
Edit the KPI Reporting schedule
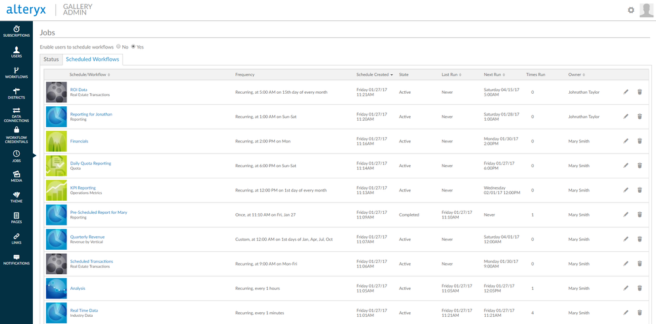[x=626, y=190]
